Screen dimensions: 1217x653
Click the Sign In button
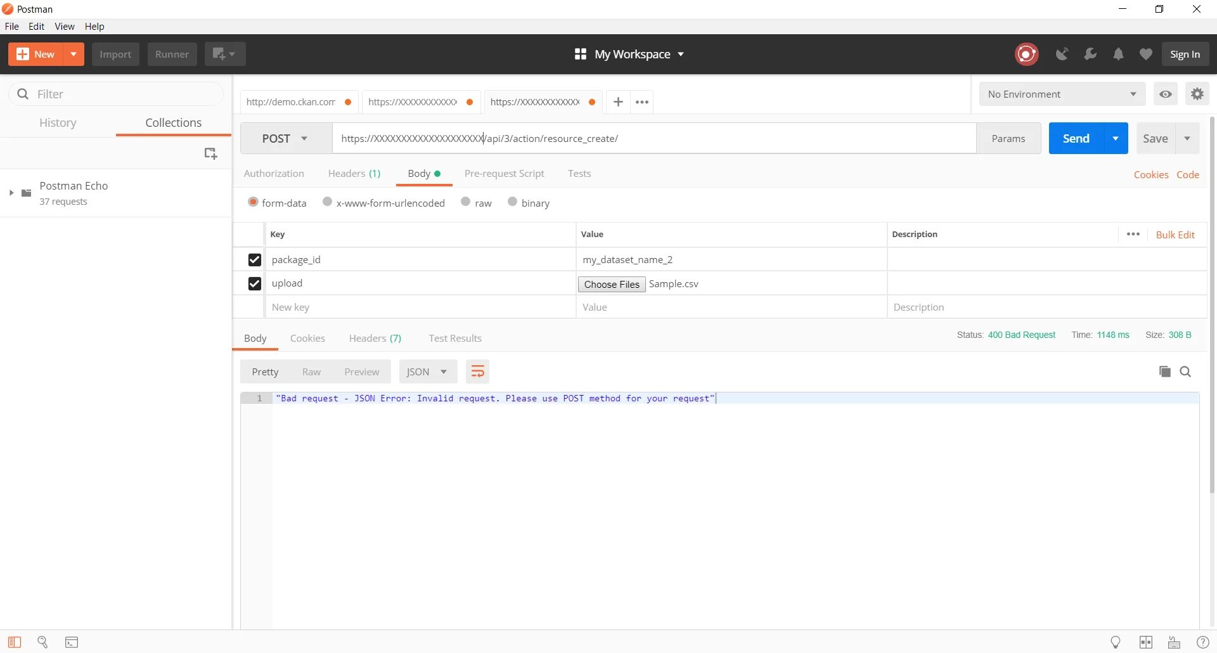(x=1185, y=54)
